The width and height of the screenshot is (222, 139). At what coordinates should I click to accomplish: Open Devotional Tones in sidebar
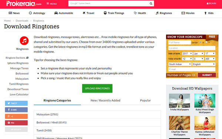pos(18,89)
